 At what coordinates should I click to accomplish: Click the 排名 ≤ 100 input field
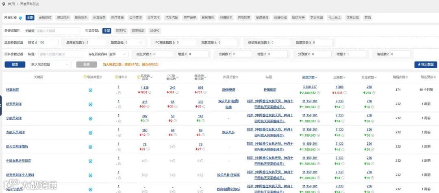click(48, 43)
